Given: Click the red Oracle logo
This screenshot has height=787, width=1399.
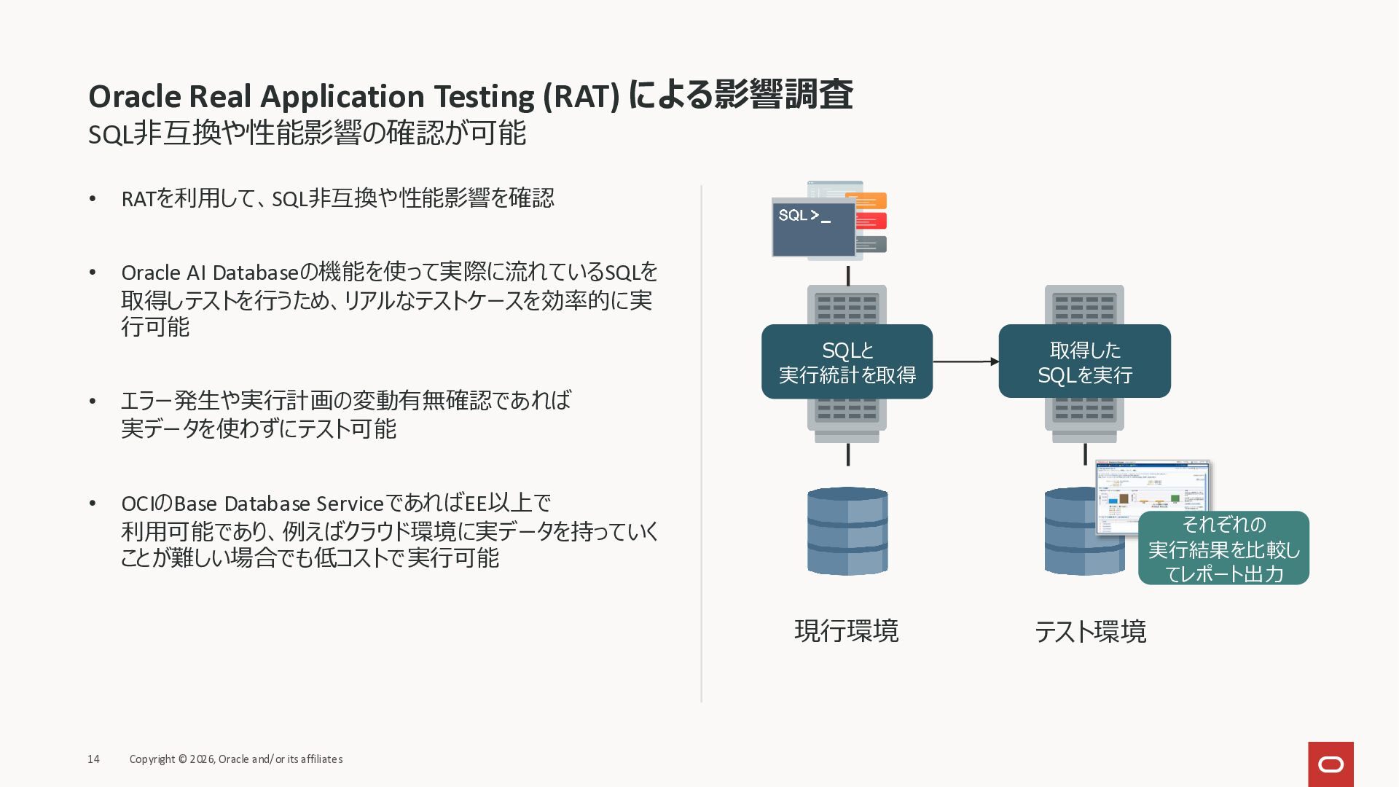Looking at the screenshot, I should click(x=1331, y=764).
